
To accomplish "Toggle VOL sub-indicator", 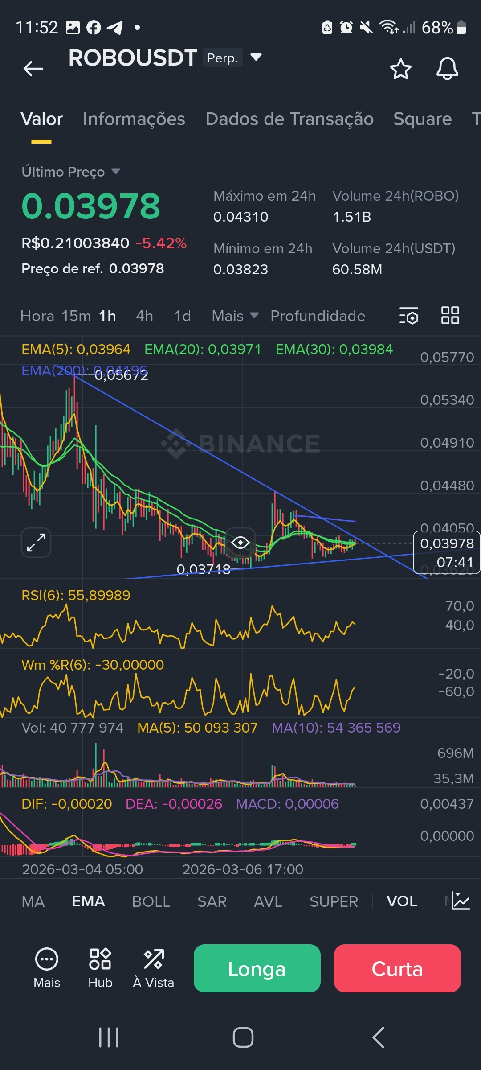I will pos(402,901).
